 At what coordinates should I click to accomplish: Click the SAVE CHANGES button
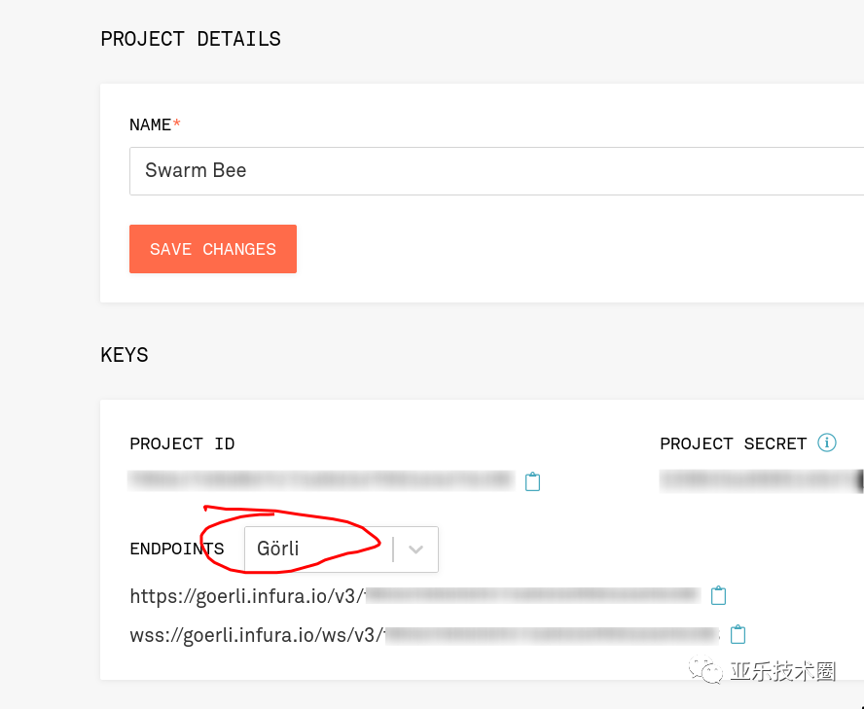(213, 249)
